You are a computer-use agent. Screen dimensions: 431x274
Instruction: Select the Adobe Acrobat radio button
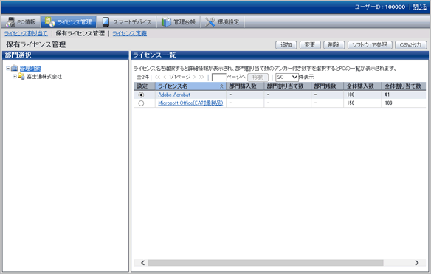[x=141, y=95]
